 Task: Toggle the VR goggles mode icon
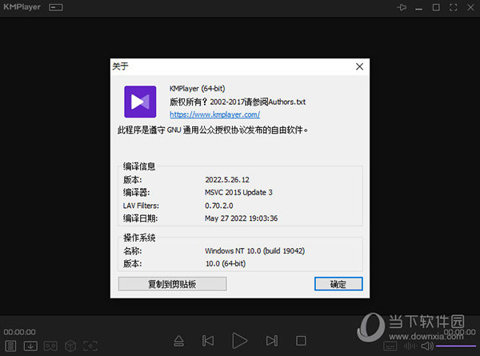click(x=50, y=346)
